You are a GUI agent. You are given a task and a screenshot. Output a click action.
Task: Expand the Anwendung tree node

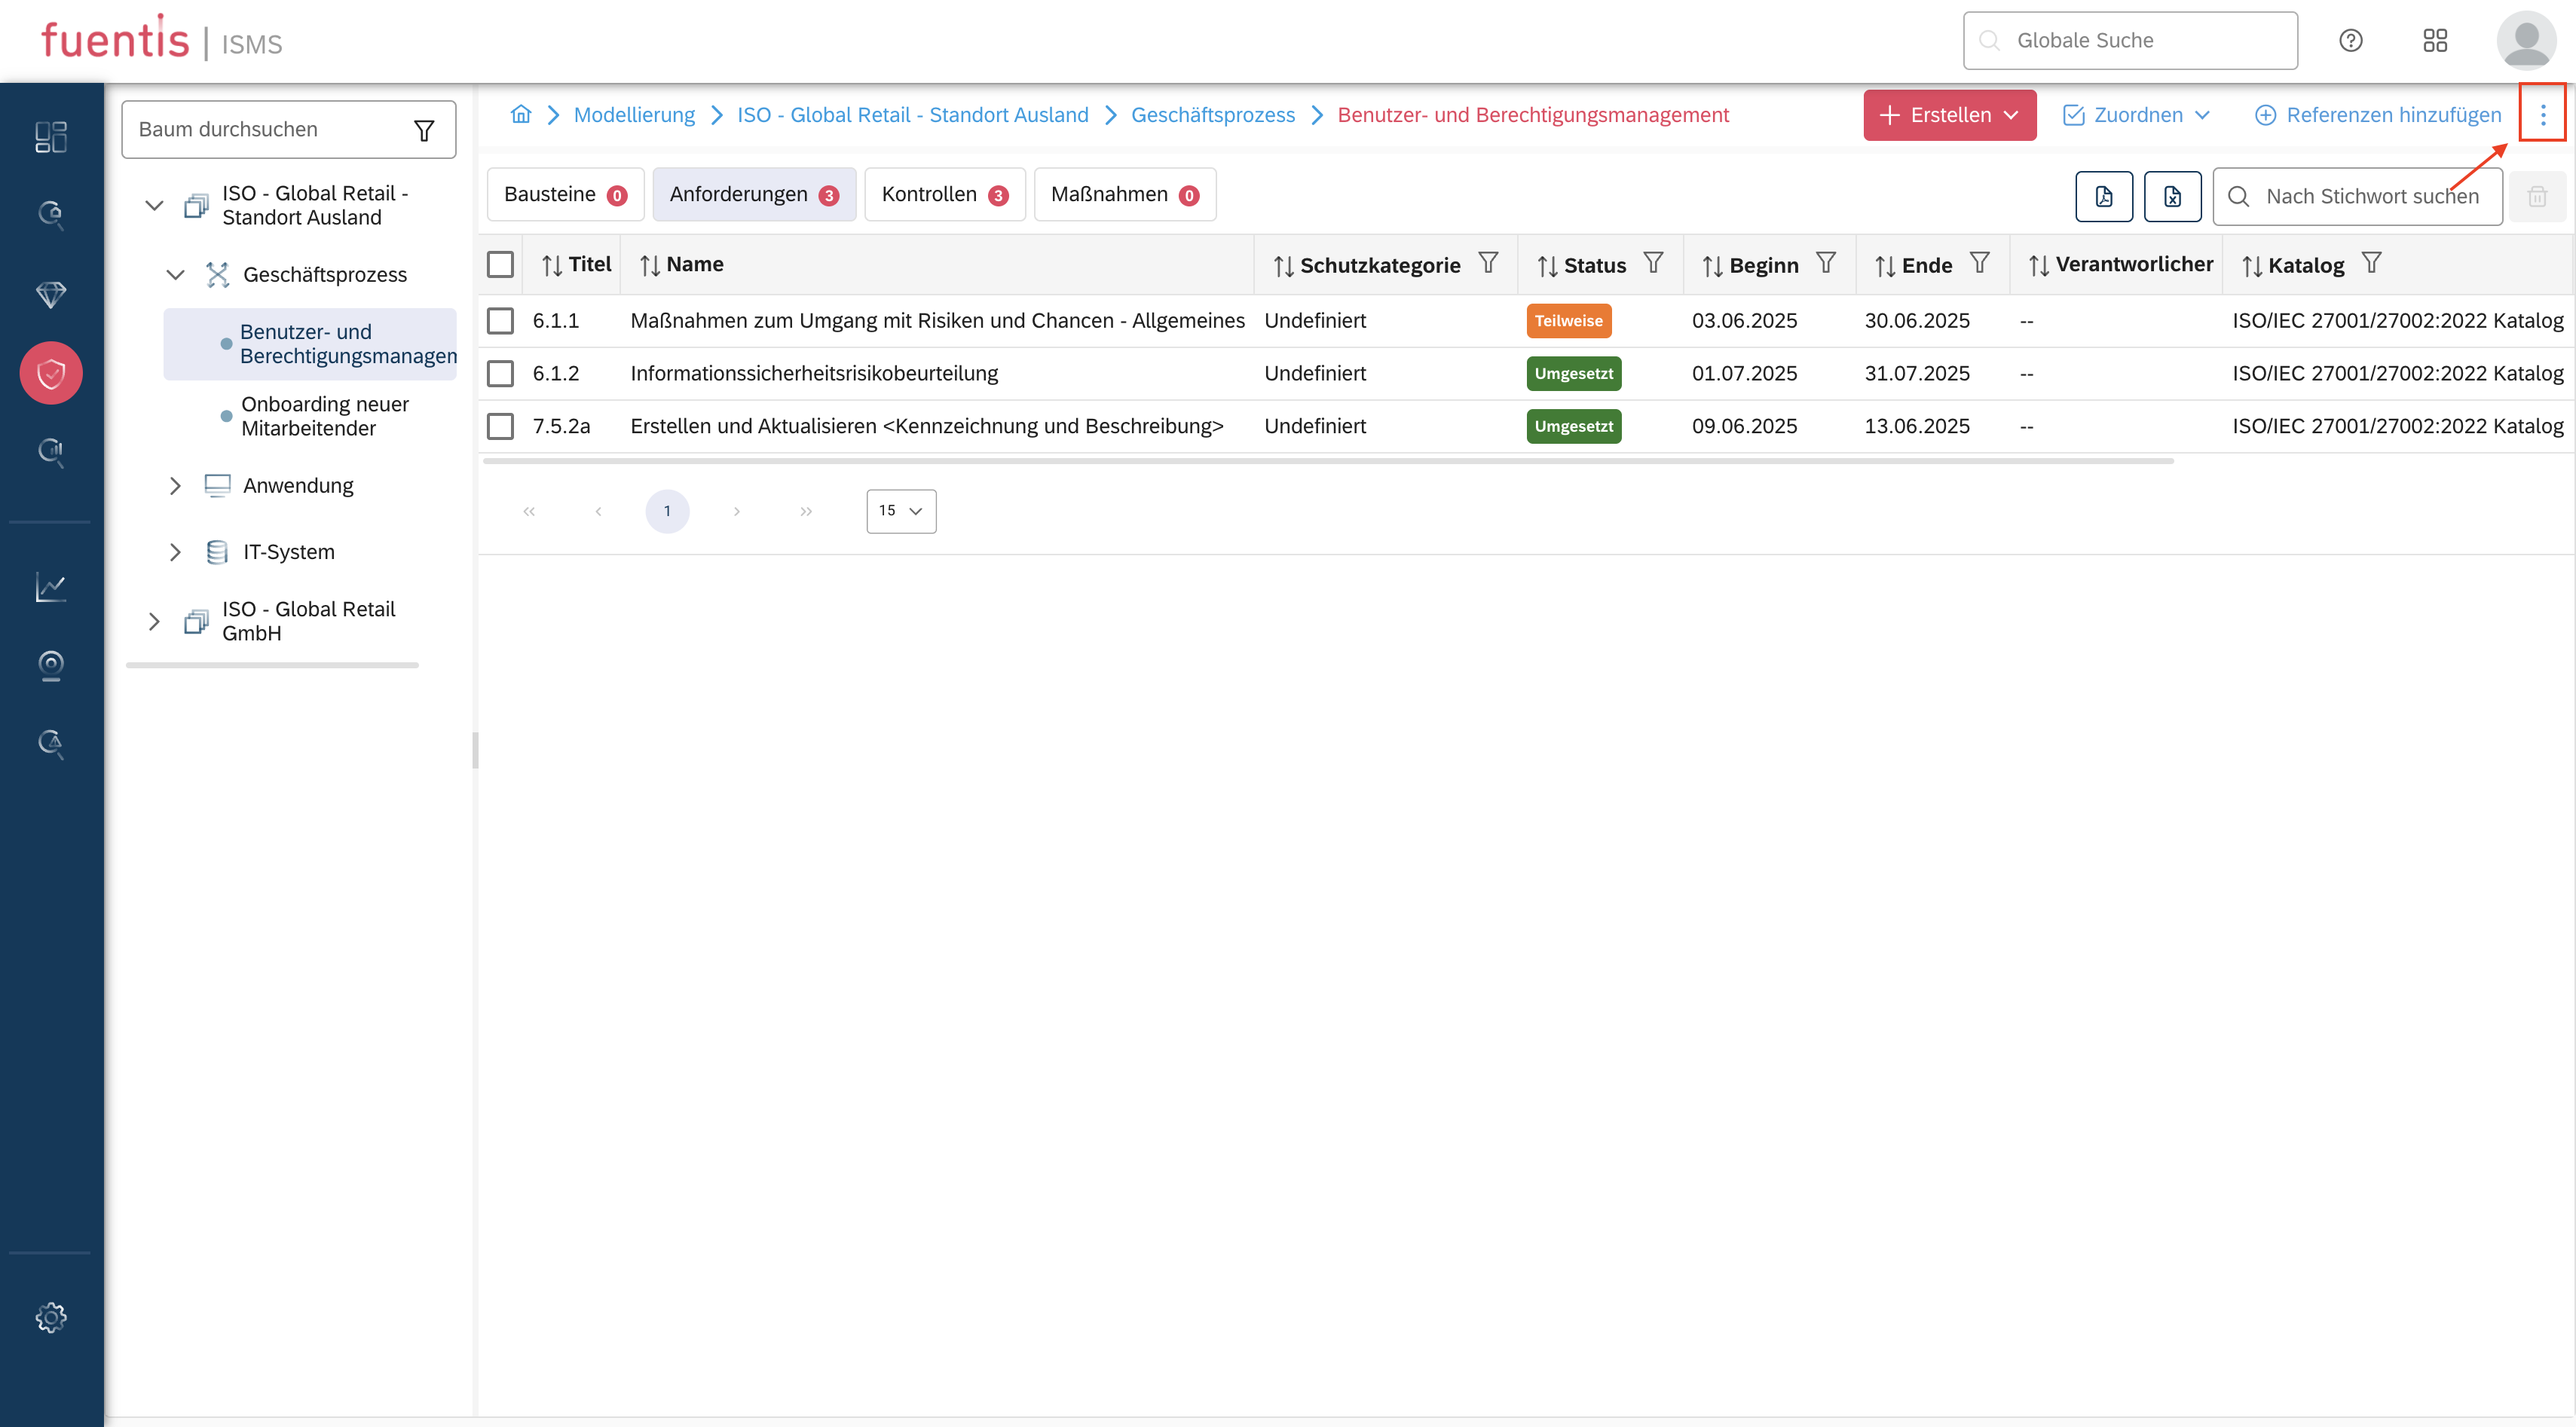pyautogui.click(x=175, y=486)
